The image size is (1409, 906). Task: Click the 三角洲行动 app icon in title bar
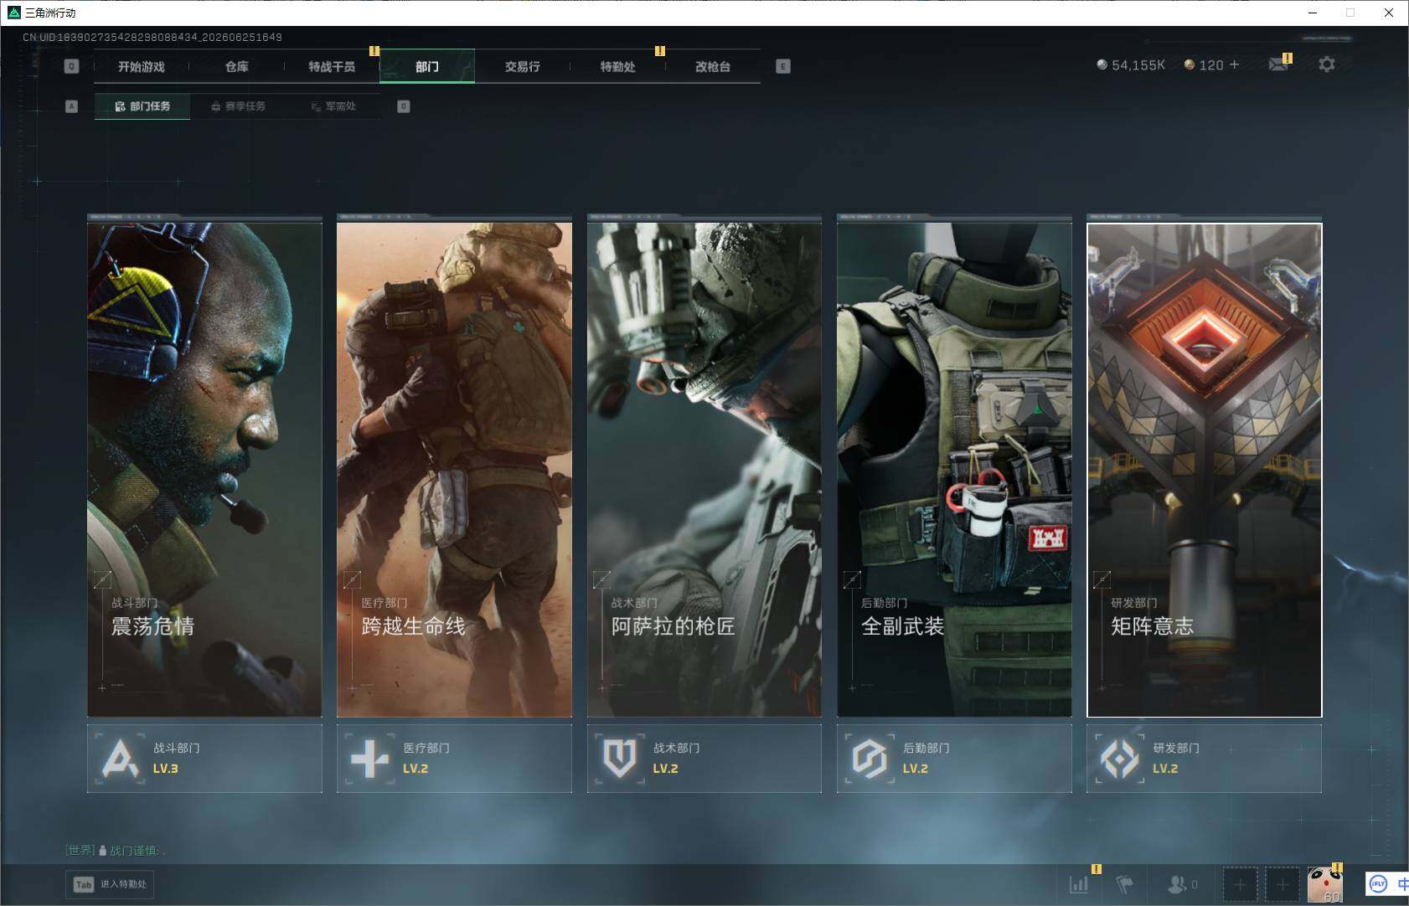coord(13,13)
